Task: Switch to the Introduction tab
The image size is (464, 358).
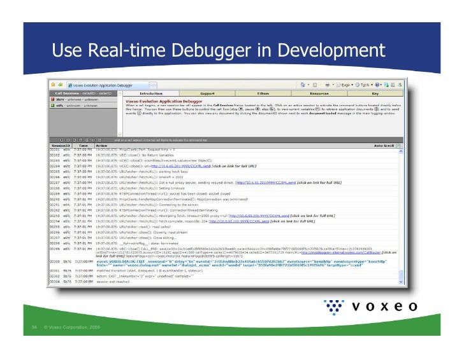Action: (x=151, y=93)
